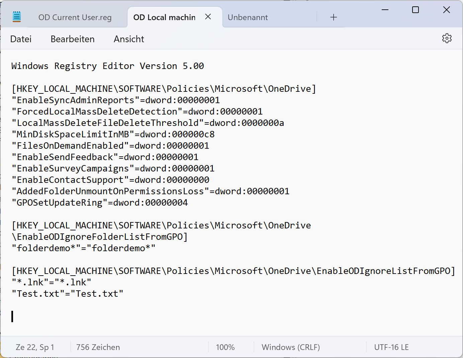
Task: Open the Ansicht menu
Action: click(129, 39)
